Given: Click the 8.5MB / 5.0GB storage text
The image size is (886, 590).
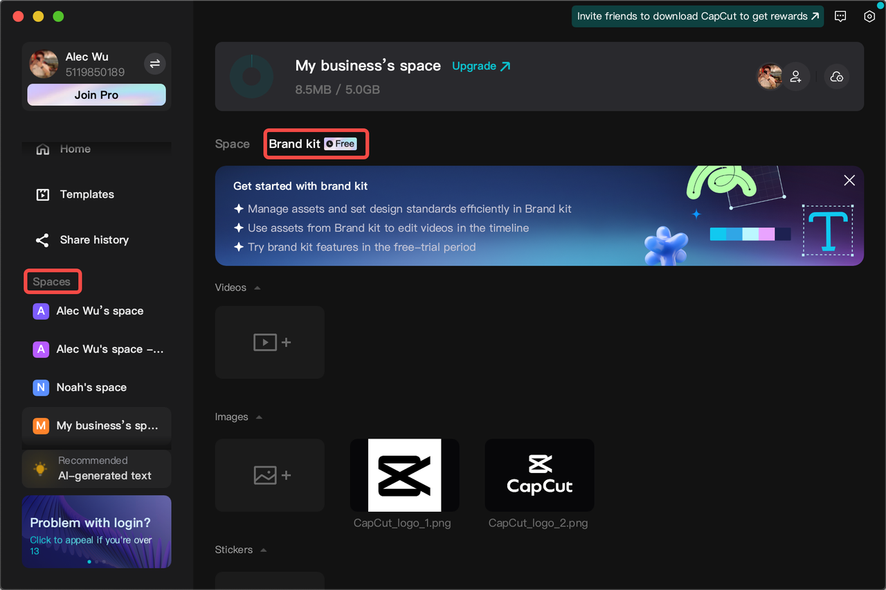Looking at the screenshot, I should (338, 89).
